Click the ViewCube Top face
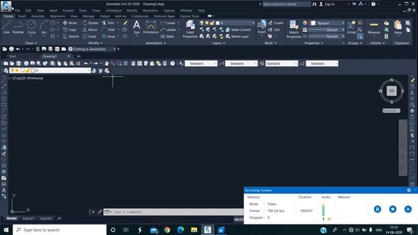The image size is (418, 235). [392, 91]
